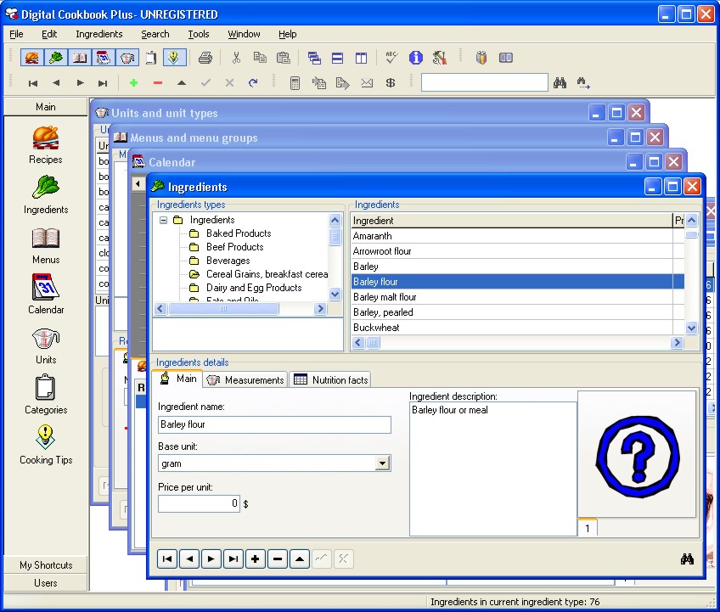720x612 pixels.
Task: Open the Search menu
Action: [155, 34]
